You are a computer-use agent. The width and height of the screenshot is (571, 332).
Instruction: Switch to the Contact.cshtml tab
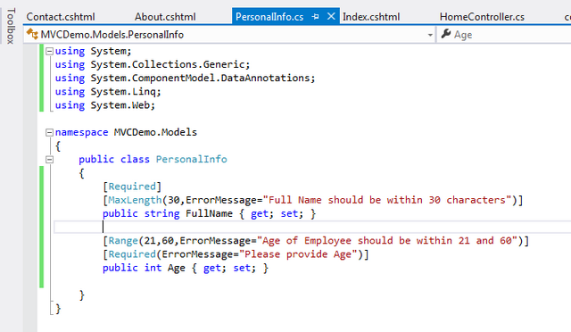(61, 17)
